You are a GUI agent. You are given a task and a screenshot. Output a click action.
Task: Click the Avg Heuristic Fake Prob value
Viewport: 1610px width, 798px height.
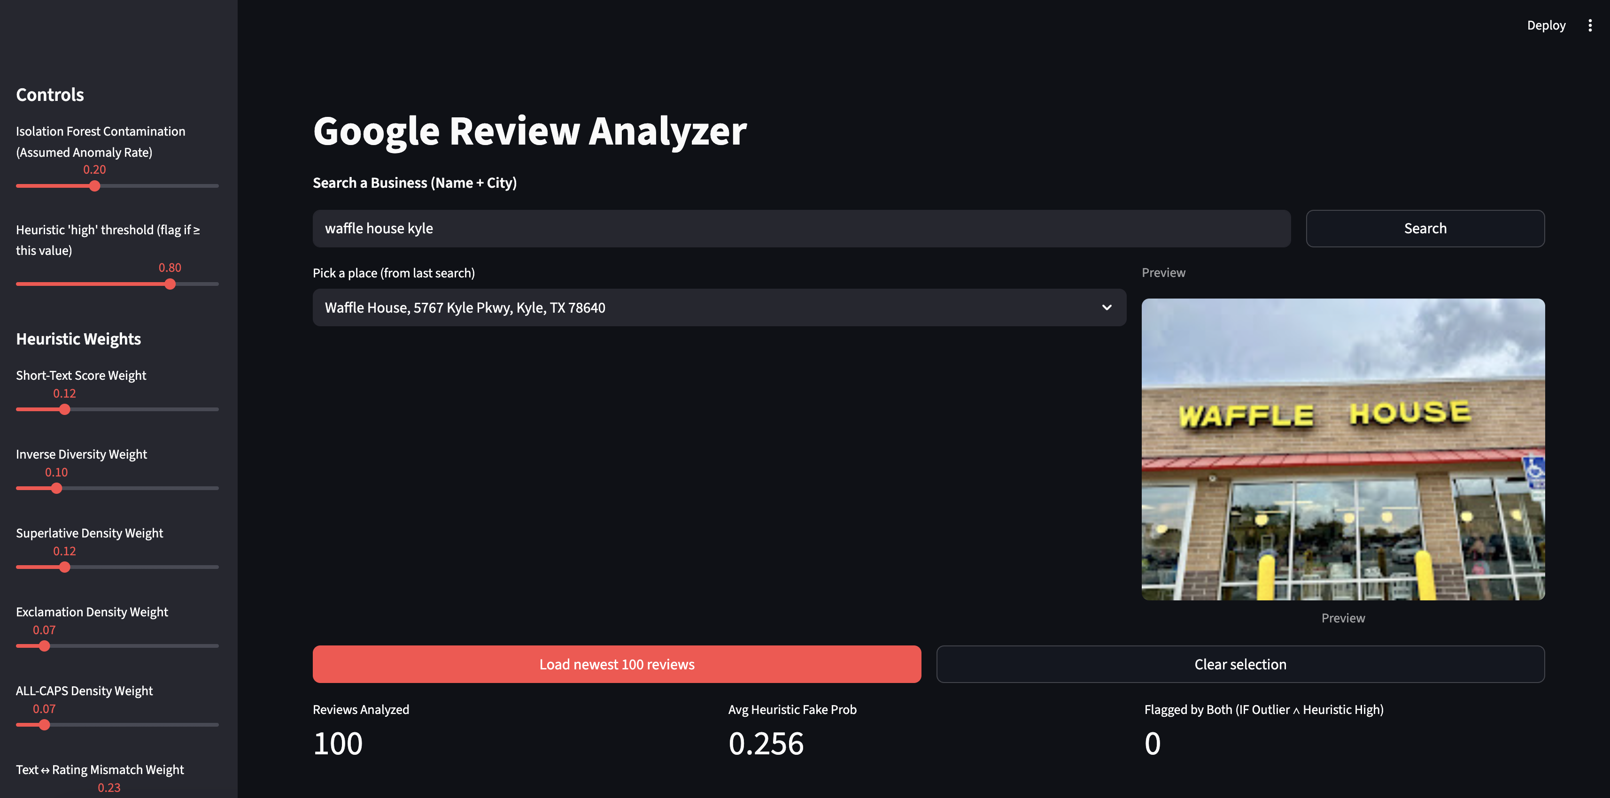click(766, 744)
